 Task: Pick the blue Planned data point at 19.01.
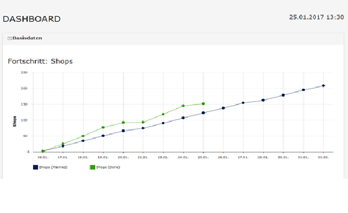click(103, 136)
